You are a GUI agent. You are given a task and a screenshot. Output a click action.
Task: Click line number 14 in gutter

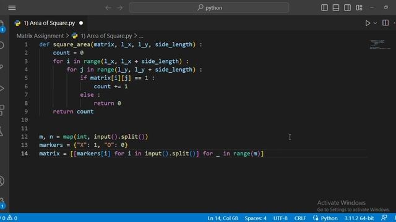pos(24,154)
